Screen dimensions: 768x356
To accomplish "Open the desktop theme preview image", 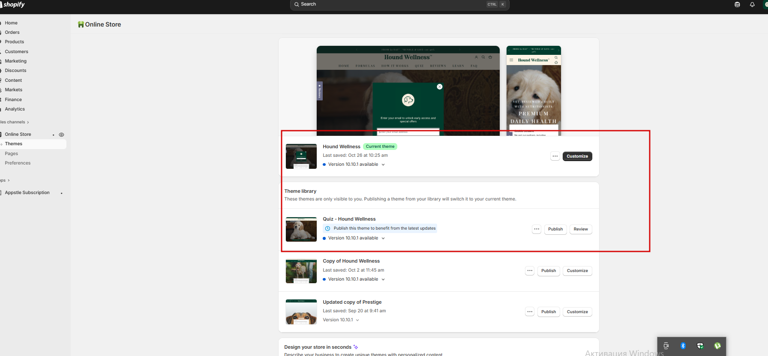I will pyautogui.click(x=408, y=91).
